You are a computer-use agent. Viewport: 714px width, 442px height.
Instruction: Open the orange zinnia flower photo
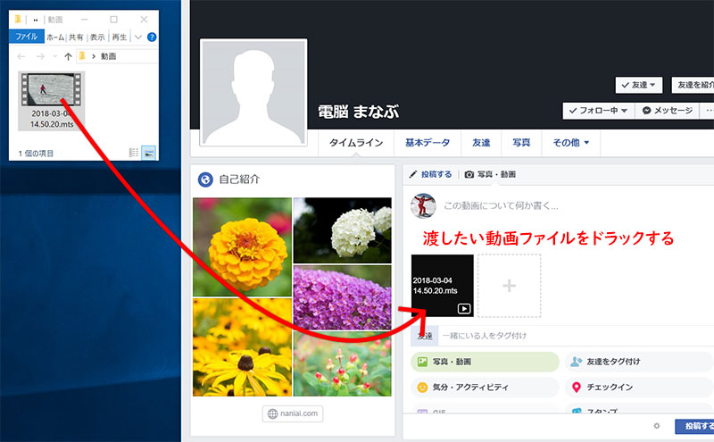pyautogui.click(x=242, y=246)
